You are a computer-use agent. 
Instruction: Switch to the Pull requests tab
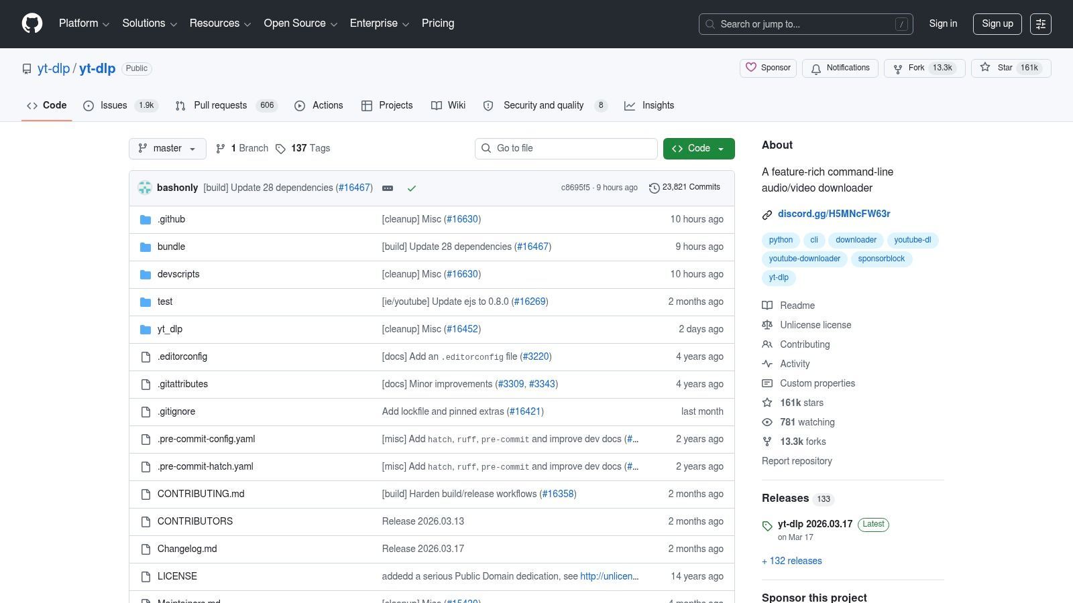pos(226,106)
